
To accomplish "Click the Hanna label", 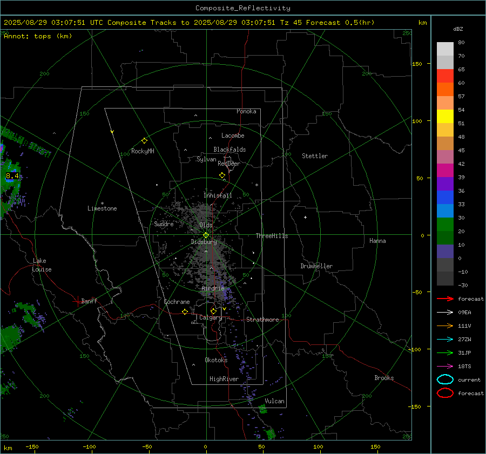I will [x=377, y=241].
